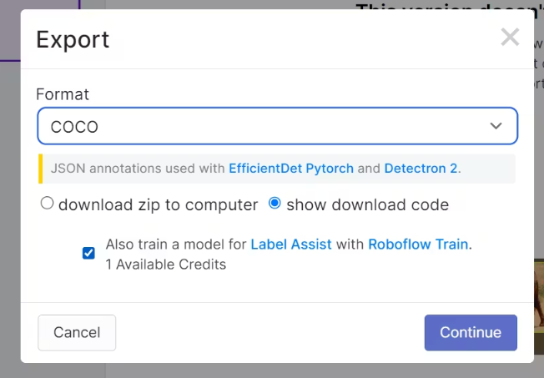This screenshot has width=544, height=378.
Task: Follow the Label Assist link
Action: 291,244
